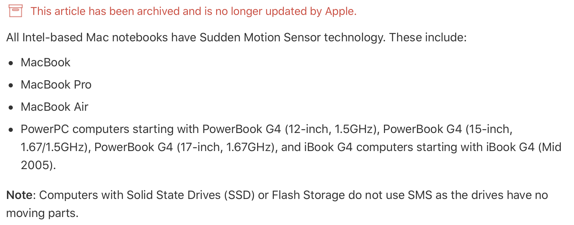The image size is (574, 225).
Task: Click the bullet point before MacBook Pro
Action: pos(11,85)
